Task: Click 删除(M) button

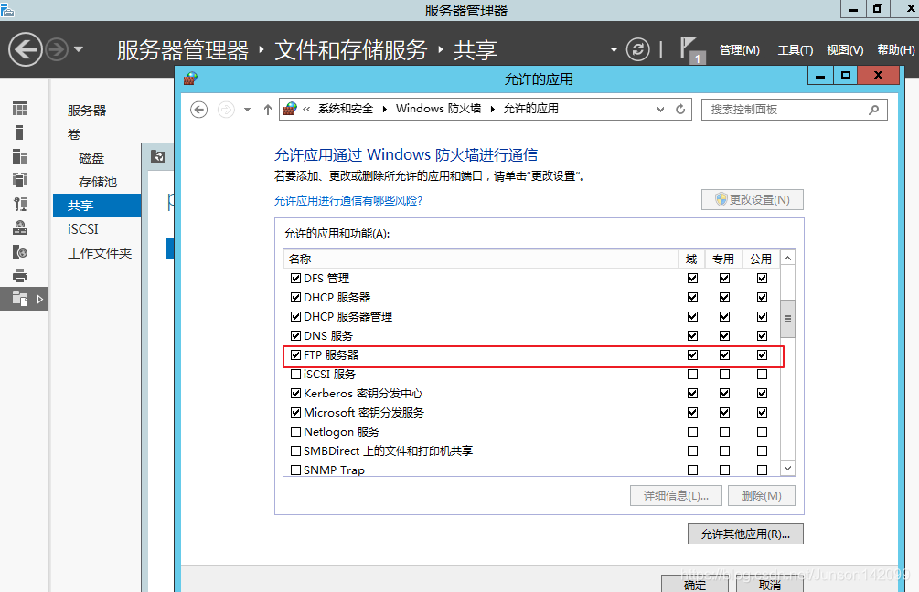Action: (762, 496)
